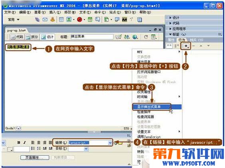Click the Text Outdent icon
Image resolution: width=225 pixels, height=168 pixels.
click(x=45, y=148)
